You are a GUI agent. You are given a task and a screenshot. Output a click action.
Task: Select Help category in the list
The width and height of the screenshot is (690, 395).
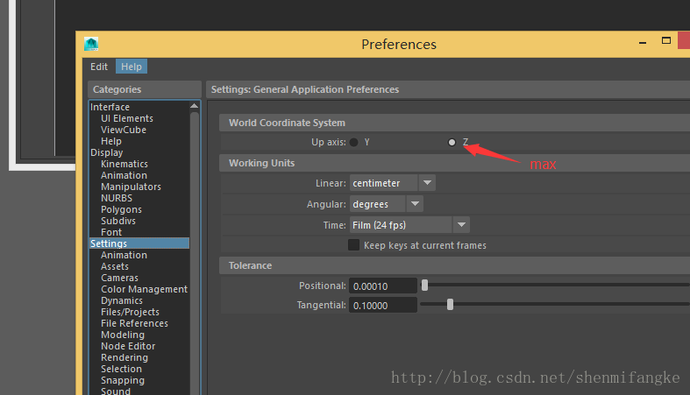pos(110,141)
